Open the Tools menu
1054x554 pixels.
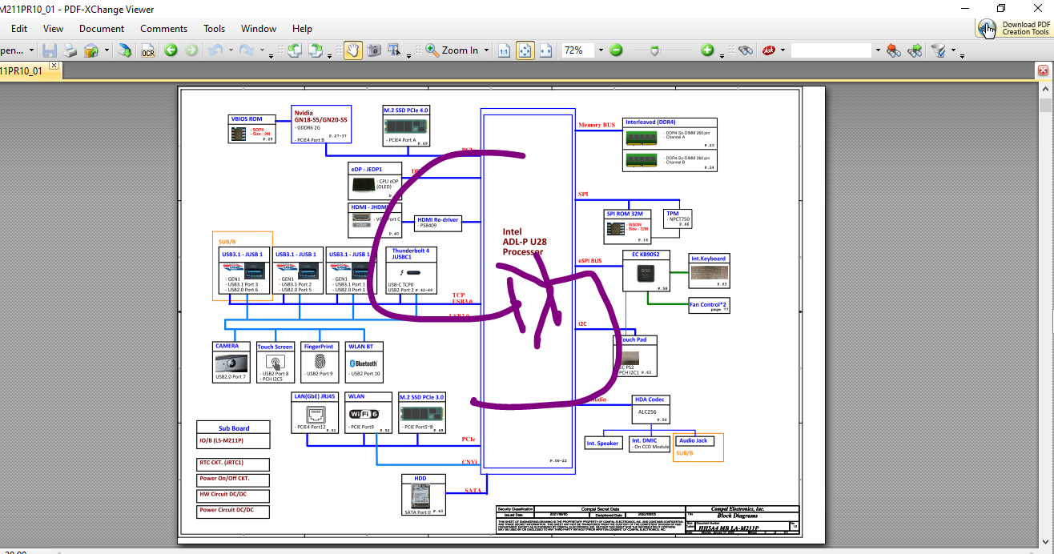click(x=215, y=29)
